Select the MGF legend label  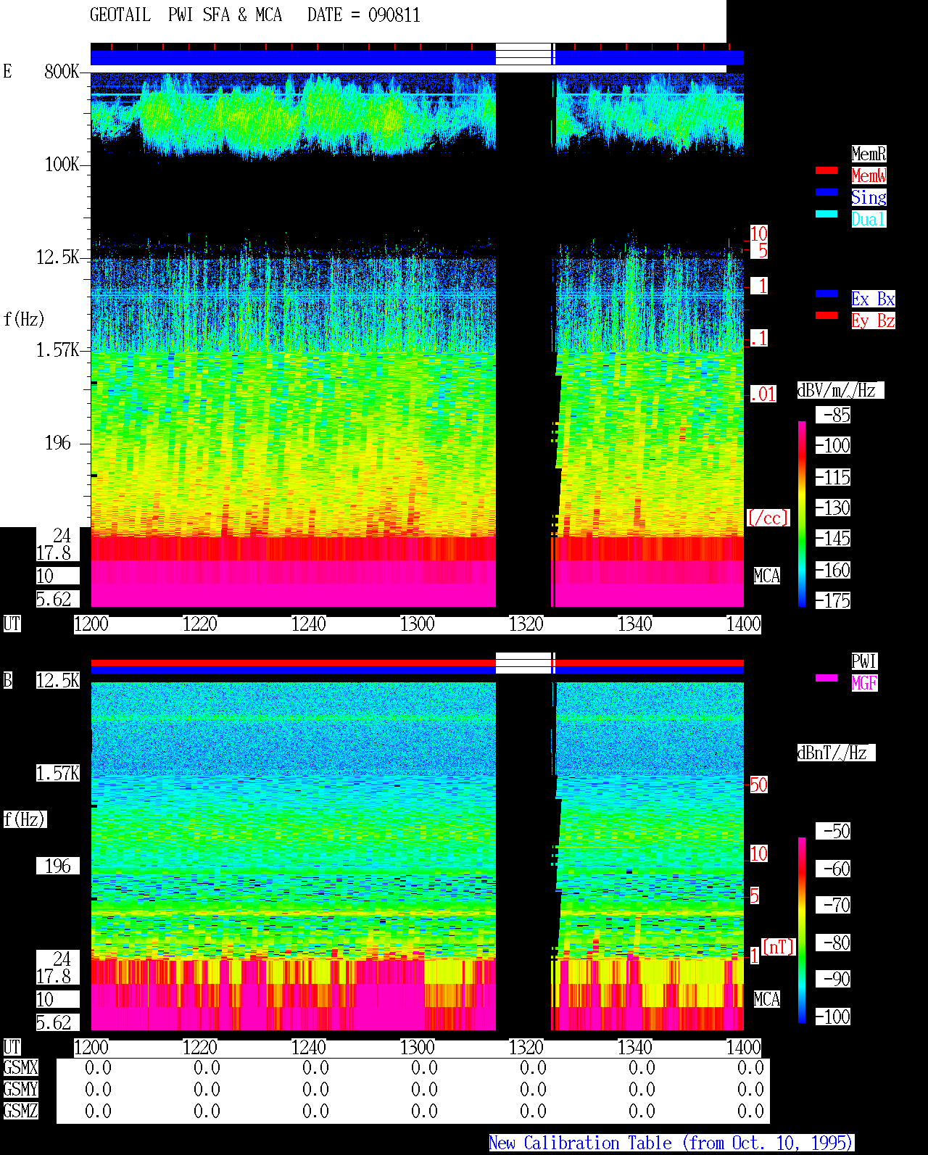coord(864,683)
